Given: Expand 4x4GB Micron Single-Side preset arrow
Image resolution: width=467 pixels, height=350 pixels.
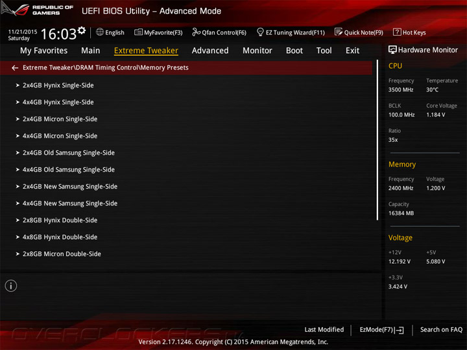Looking at the screenshot, I should click(x=18, y=136).
